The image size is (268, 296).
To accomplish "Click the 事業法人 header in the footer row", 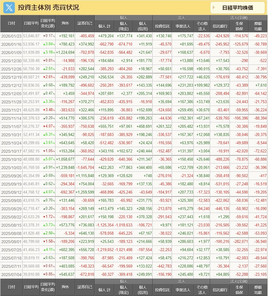I will [183, 290].
